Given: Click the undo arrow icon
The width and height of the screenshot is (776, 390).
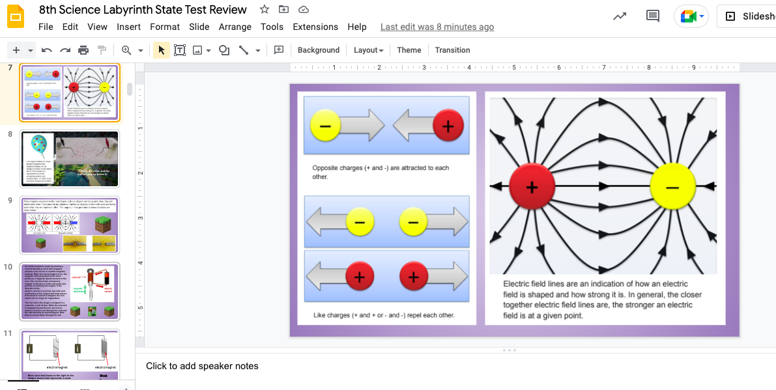Looking at the screenshot, I should (47, 50).
